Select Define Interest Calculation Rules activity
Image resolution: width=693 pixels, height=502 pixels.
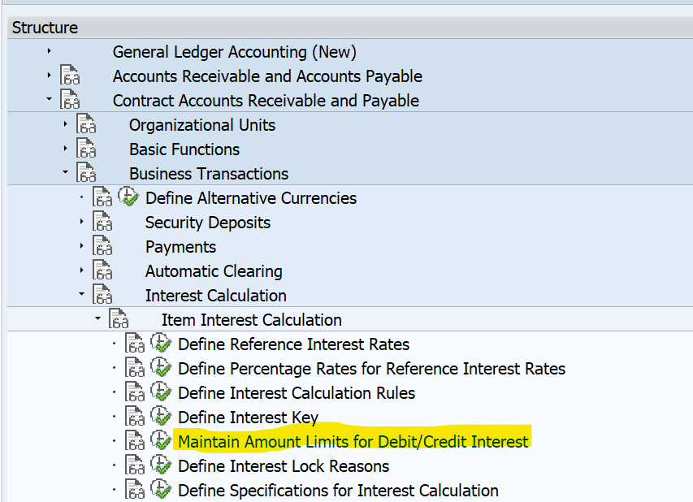point(297,393)
